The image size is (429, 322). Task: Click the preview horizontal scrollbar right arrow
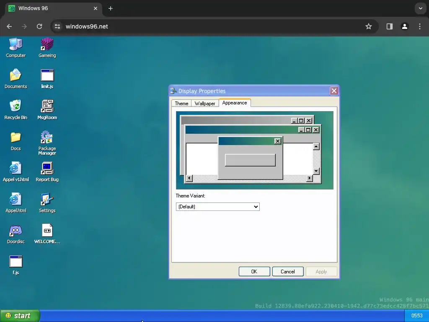click(310, 178)
